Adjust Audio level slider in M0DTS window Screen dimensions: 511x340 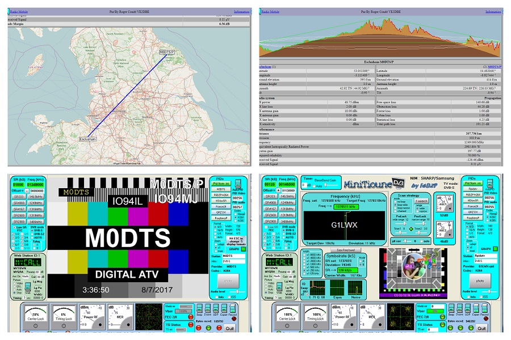click(237, 292)
